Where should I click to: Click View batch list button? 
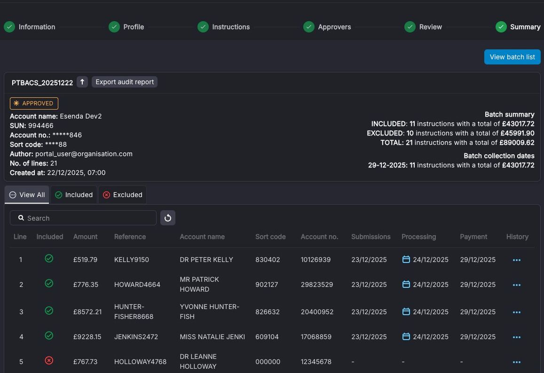click(512, 57)
